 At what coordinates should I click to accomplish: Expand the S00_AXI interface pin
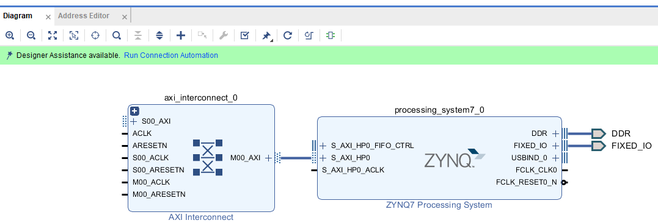click(x=134, y=122)
